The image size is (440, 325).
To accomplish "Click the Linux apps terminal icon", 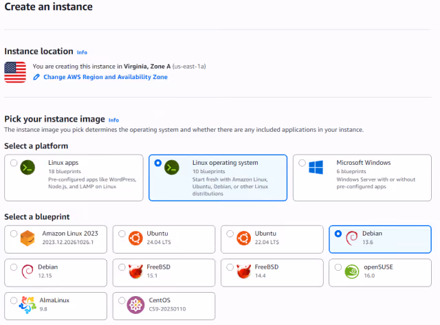I will [27, 168].
